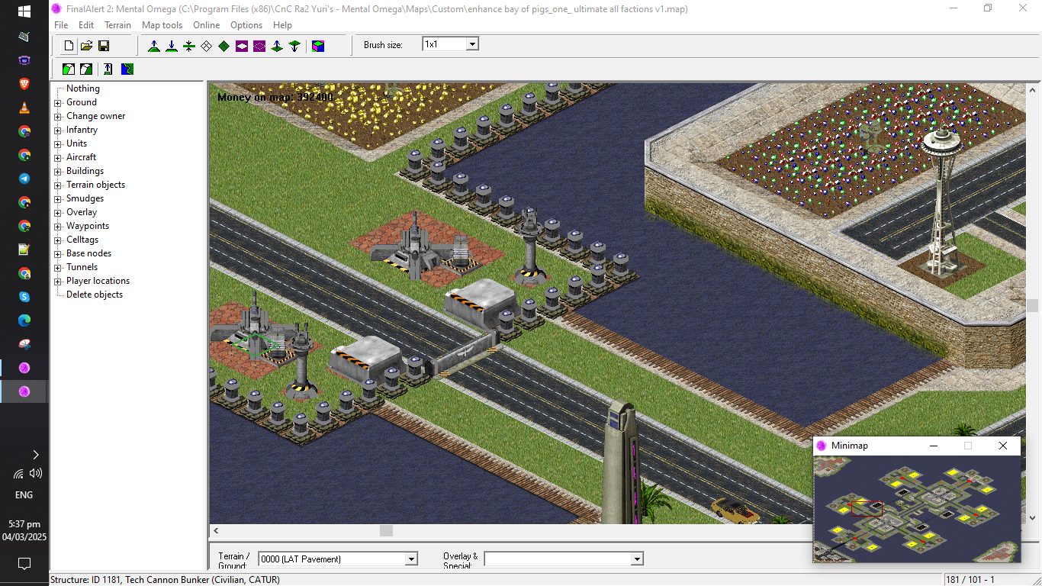Click the colored 3D cube toolbar icon

tap(318, 46)
